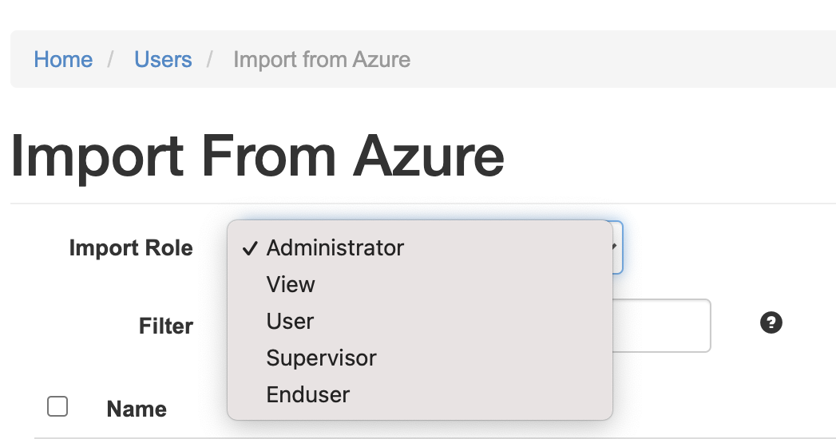Choose the View role option
The width and height of the screenshot is (836, 439).
pos(291,285)
